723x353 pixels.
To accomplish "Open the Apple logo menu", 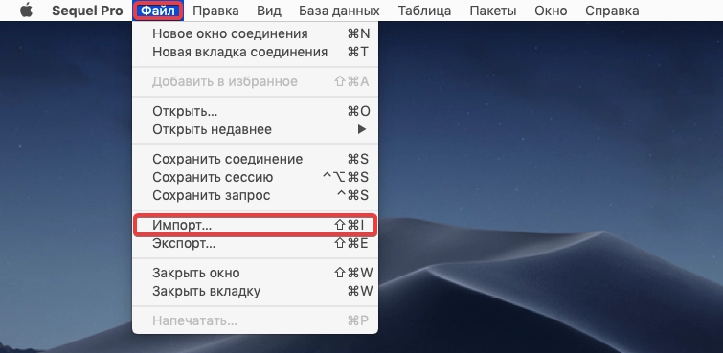I will click(x=27, y=11).
